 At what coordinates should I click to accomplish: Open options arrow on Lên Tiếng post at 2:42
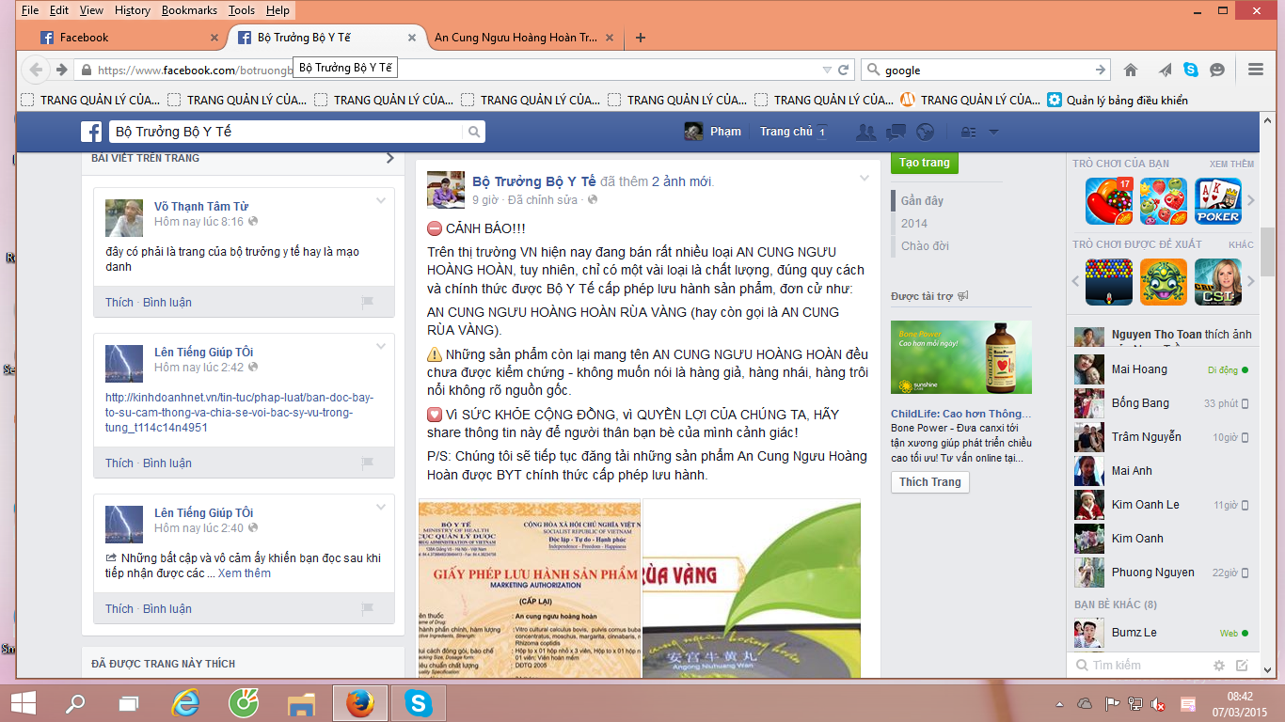(x=381, y=346)
